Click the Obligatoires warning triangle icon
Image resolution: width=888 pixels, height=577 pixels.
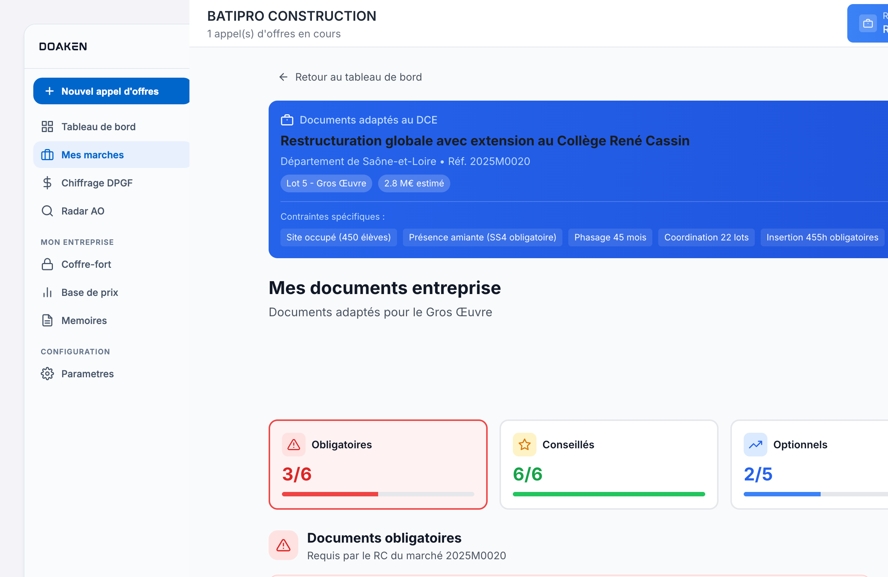(x=293, y=444)
